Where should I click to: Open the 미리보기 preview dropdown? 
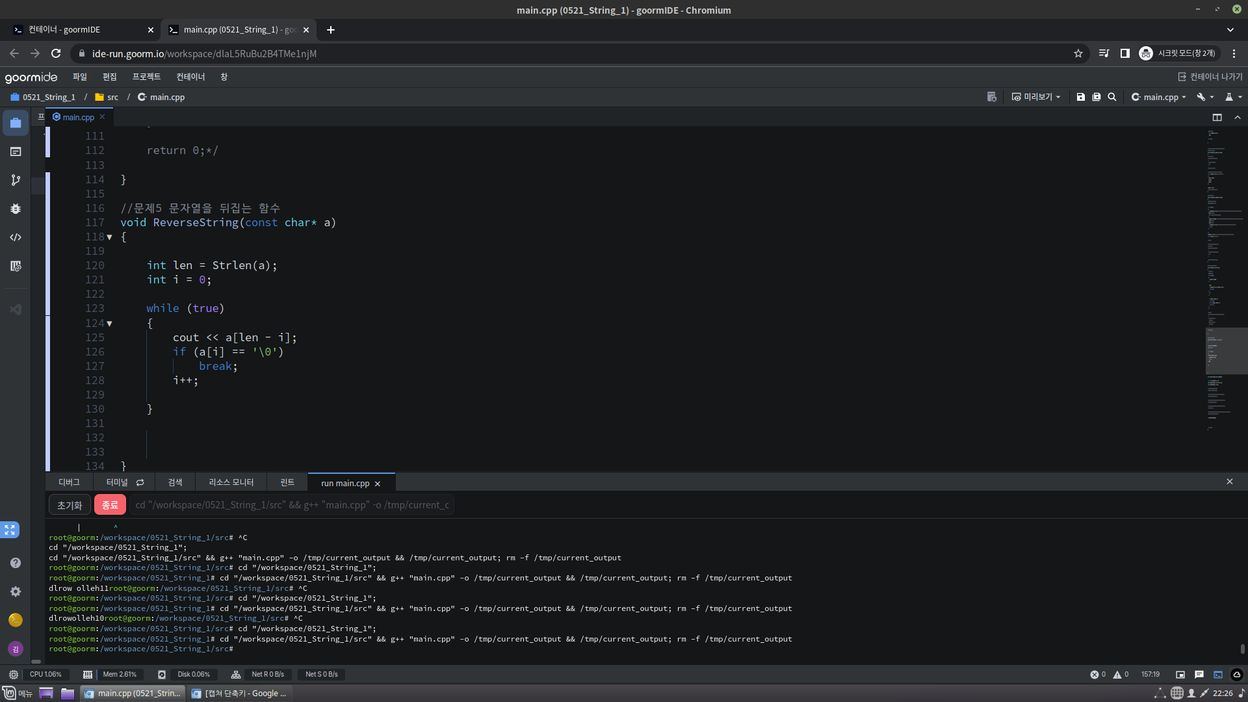[1036, 97]
